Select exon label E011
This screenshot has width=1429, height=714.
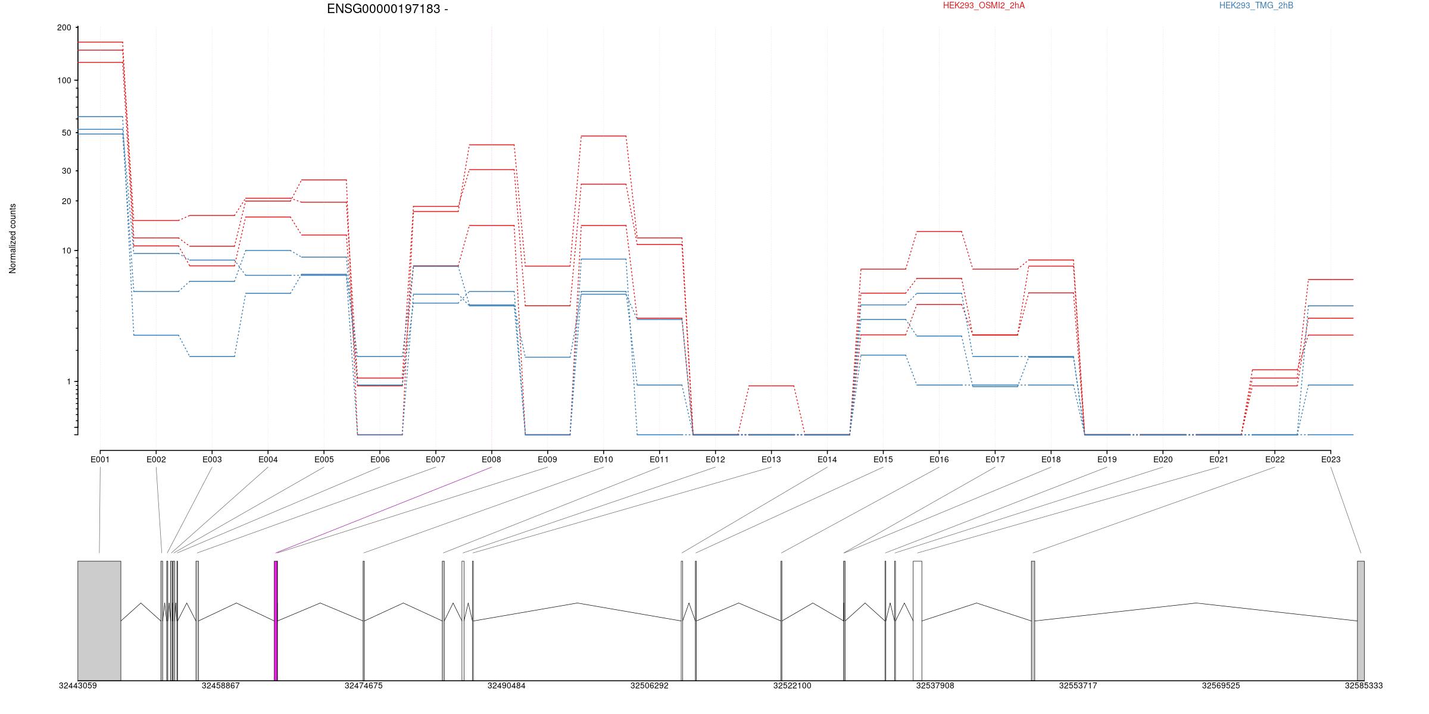click(659, 459)
